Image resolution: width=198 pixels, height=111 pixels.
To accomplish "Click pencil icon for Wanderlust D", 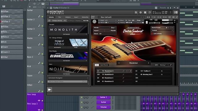I will click(x=123, y=81).
